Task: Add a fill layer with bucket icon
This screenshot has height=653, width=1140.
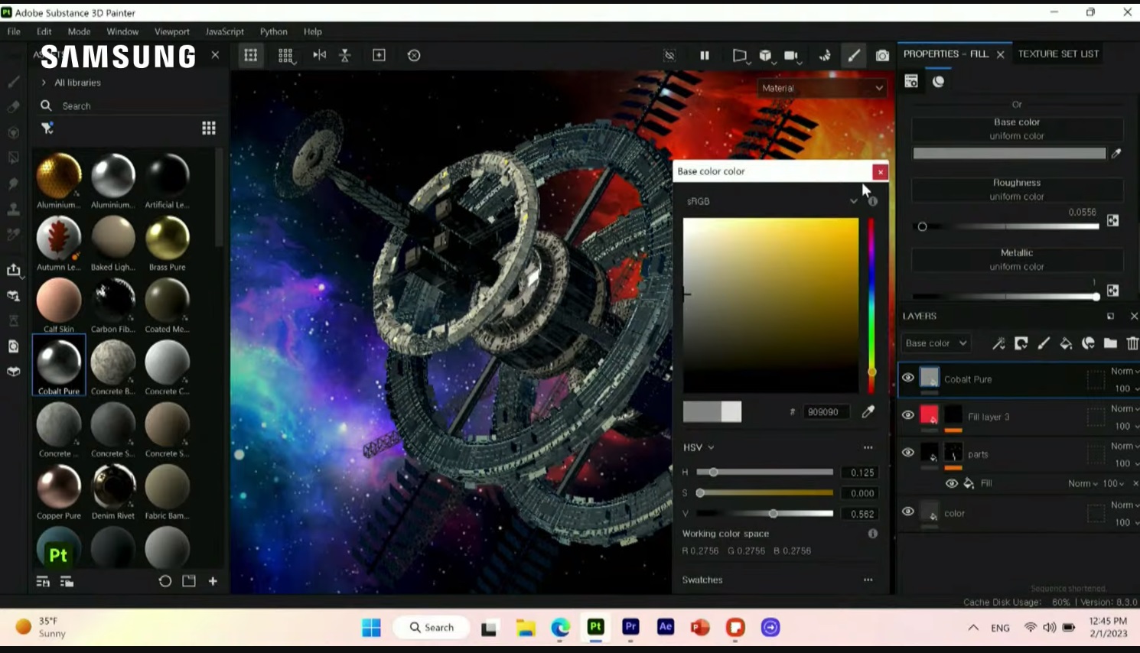Action: point(1066,343)
